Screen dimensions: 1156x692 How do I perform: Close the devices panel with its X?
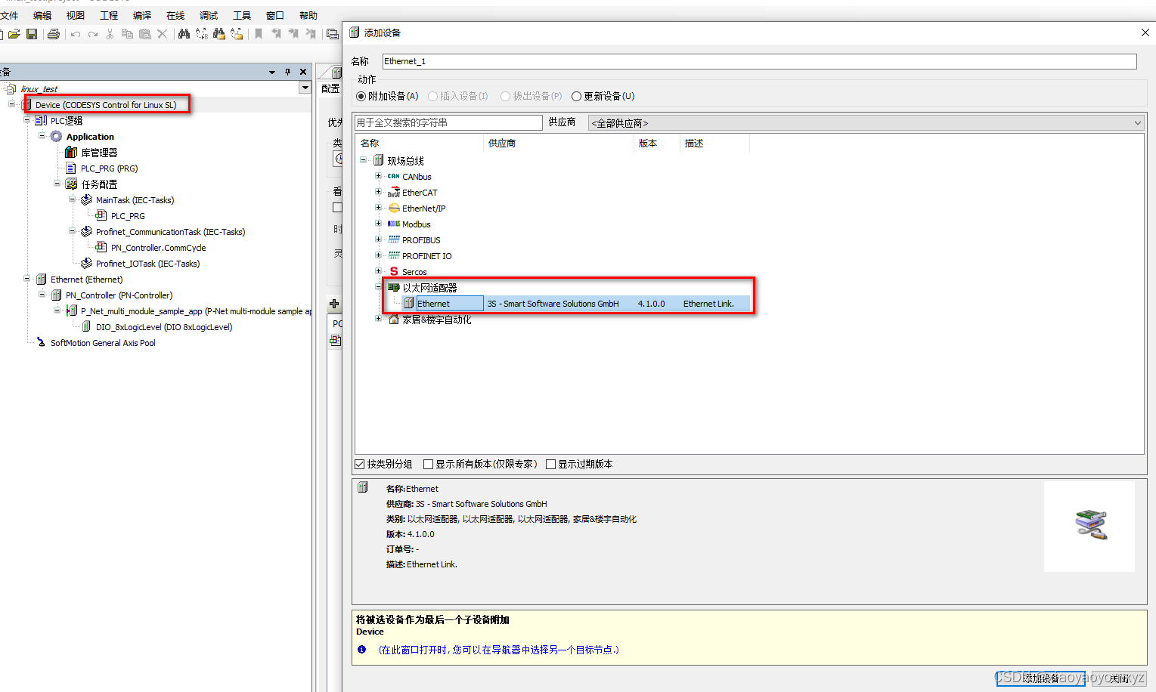click(x=303, y=72)
